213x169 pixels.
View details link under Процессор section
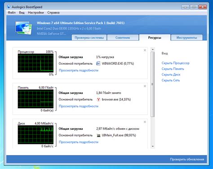tap(79, 70)
